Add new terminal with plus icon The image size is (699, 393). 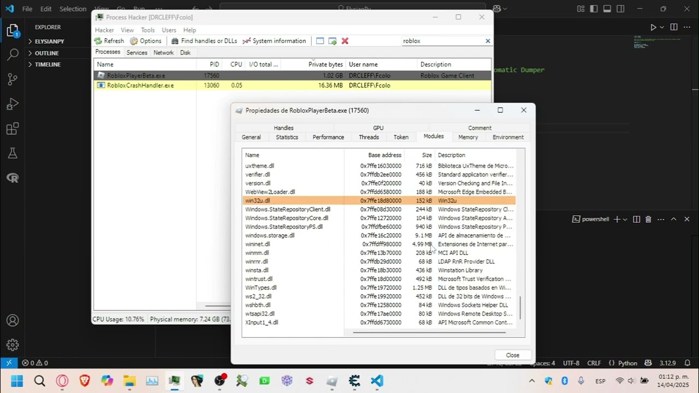click(x=617, y=219)
